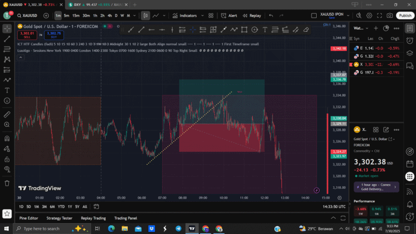The image size is (416, 234).
Task: Toggle lock all drawings icon
Action: 7,159
